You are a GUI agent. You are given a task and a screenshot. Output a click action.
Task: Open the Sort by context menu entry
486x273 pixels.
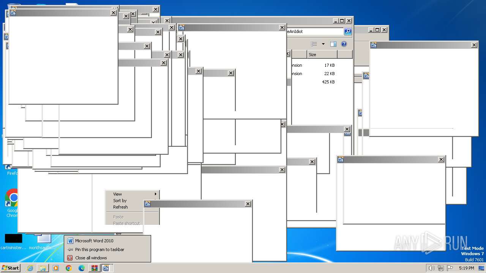coord(132,201)
